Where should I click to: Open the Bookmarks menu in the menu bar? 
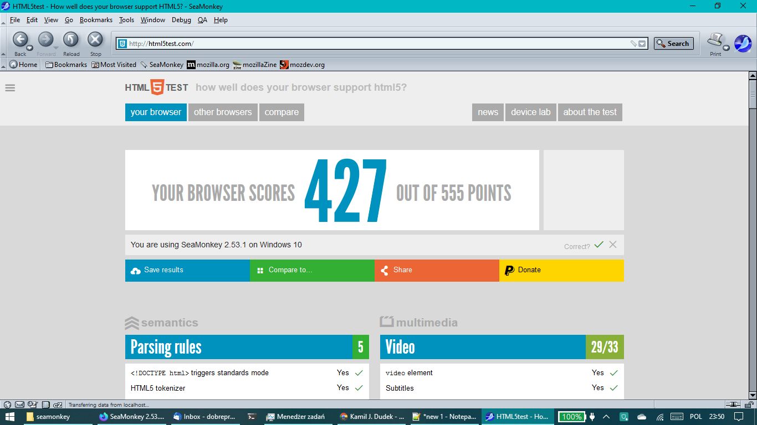pos(96,20)
